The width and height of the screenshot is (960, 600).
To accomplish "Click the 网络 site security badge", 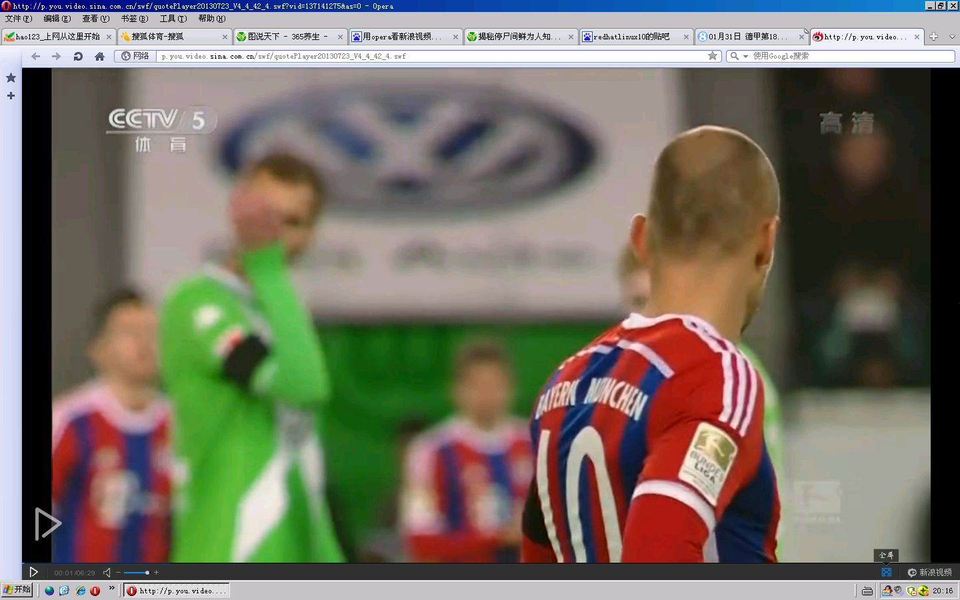I will tap(135, 56).
